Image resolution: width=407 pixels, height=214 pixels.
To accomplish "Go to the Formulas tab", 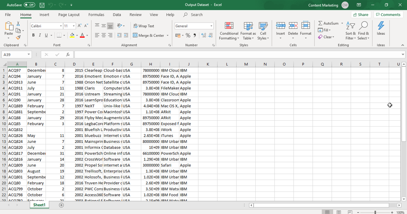I will (96, 15).
